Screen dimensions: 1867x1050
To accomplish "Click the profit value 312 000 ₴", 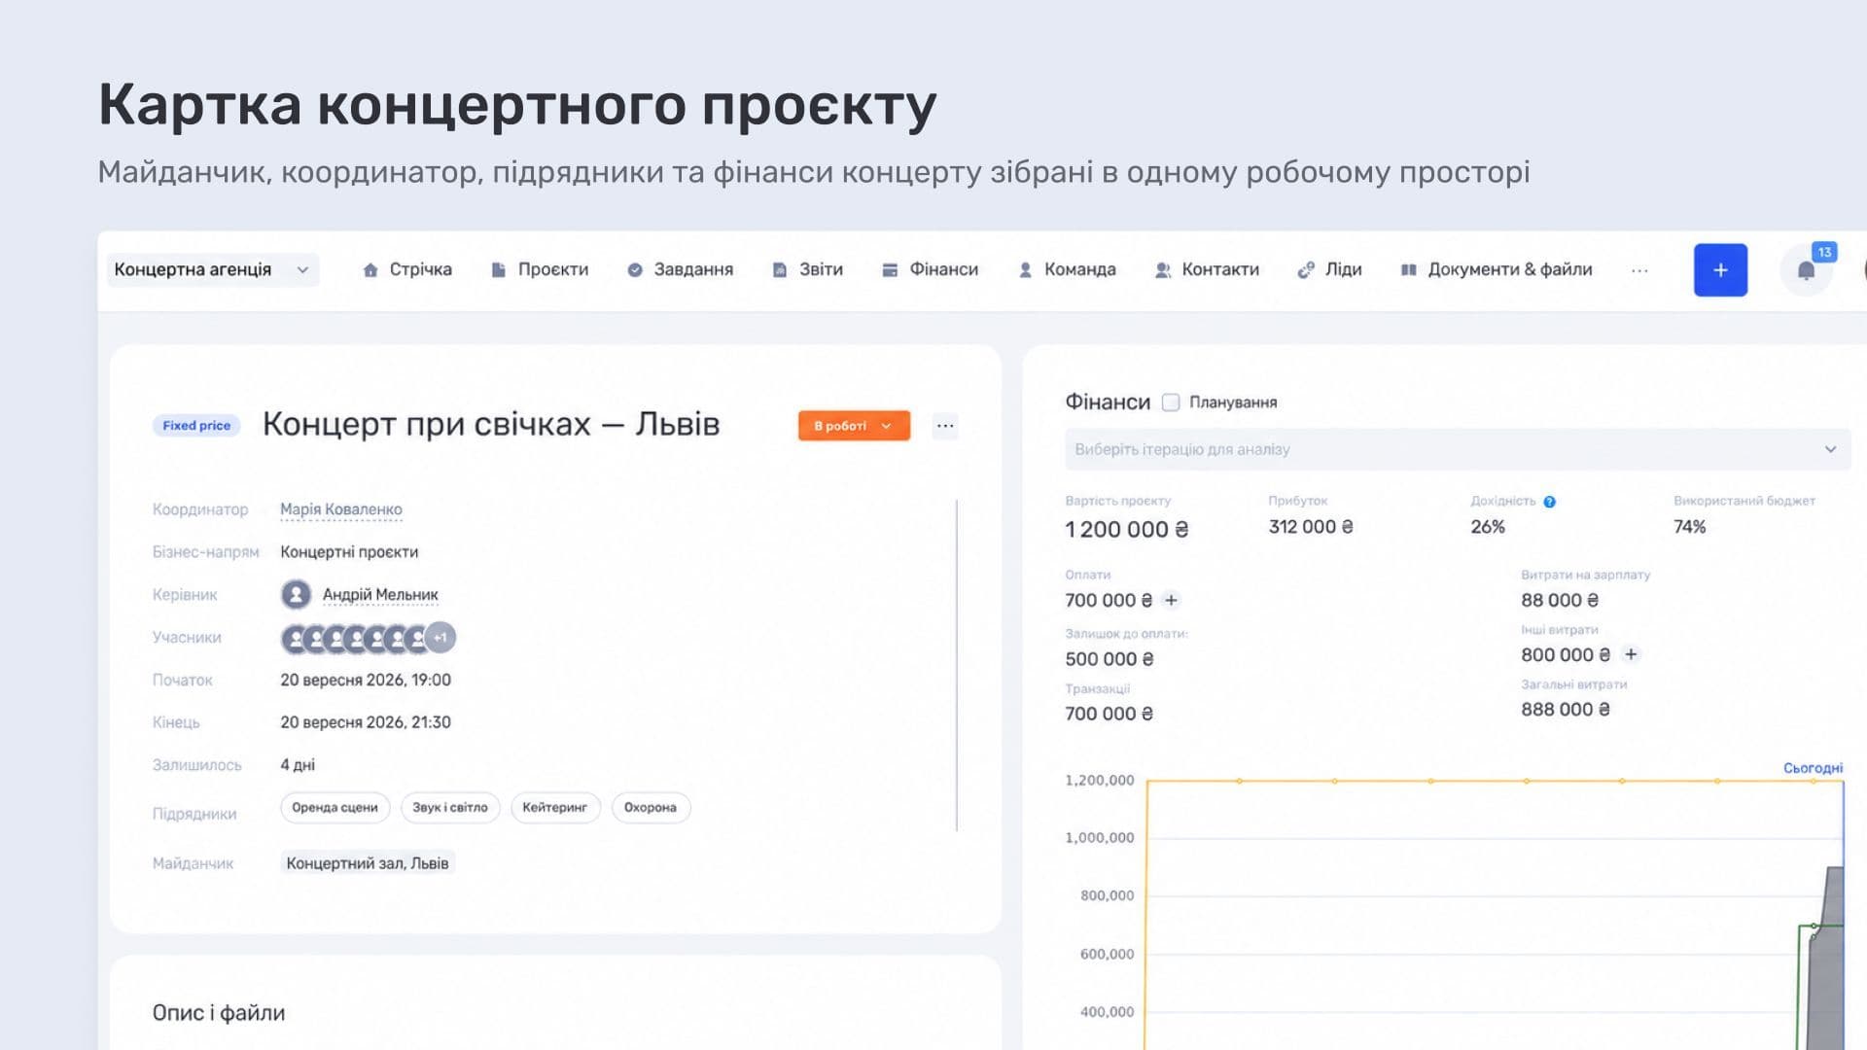I will 1311,527.
